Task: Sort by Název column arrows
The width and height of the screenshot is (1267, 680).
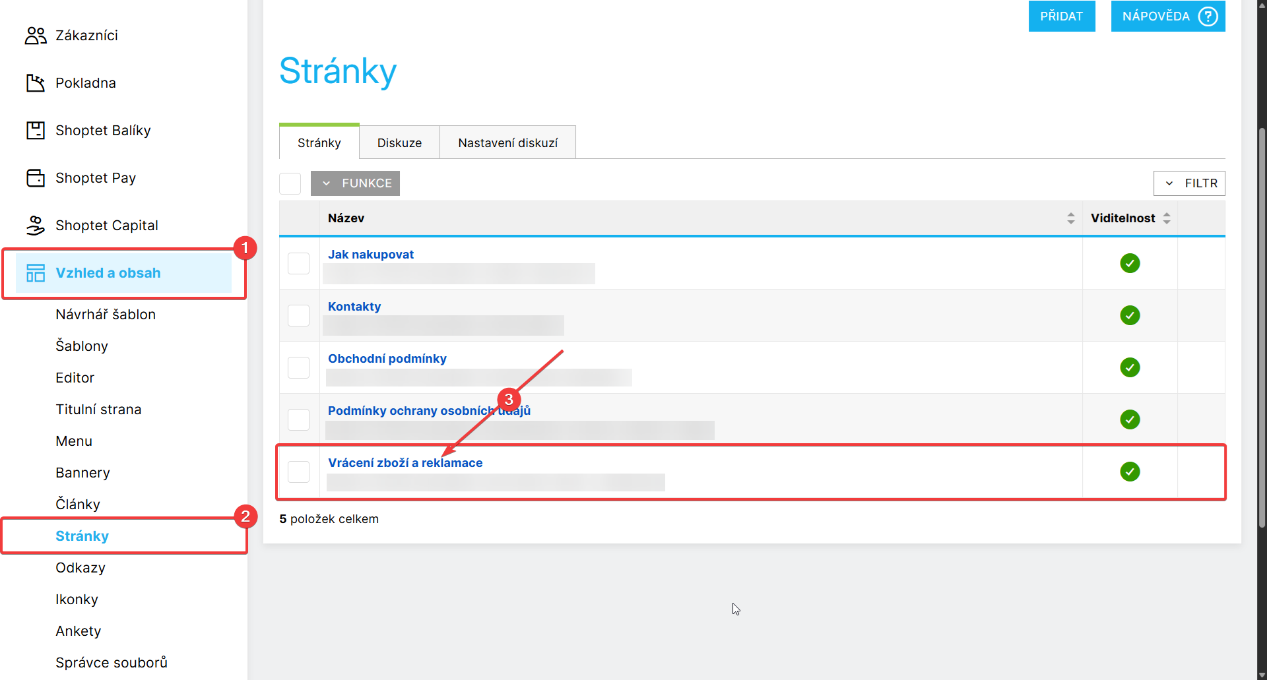Action: 1070,218
